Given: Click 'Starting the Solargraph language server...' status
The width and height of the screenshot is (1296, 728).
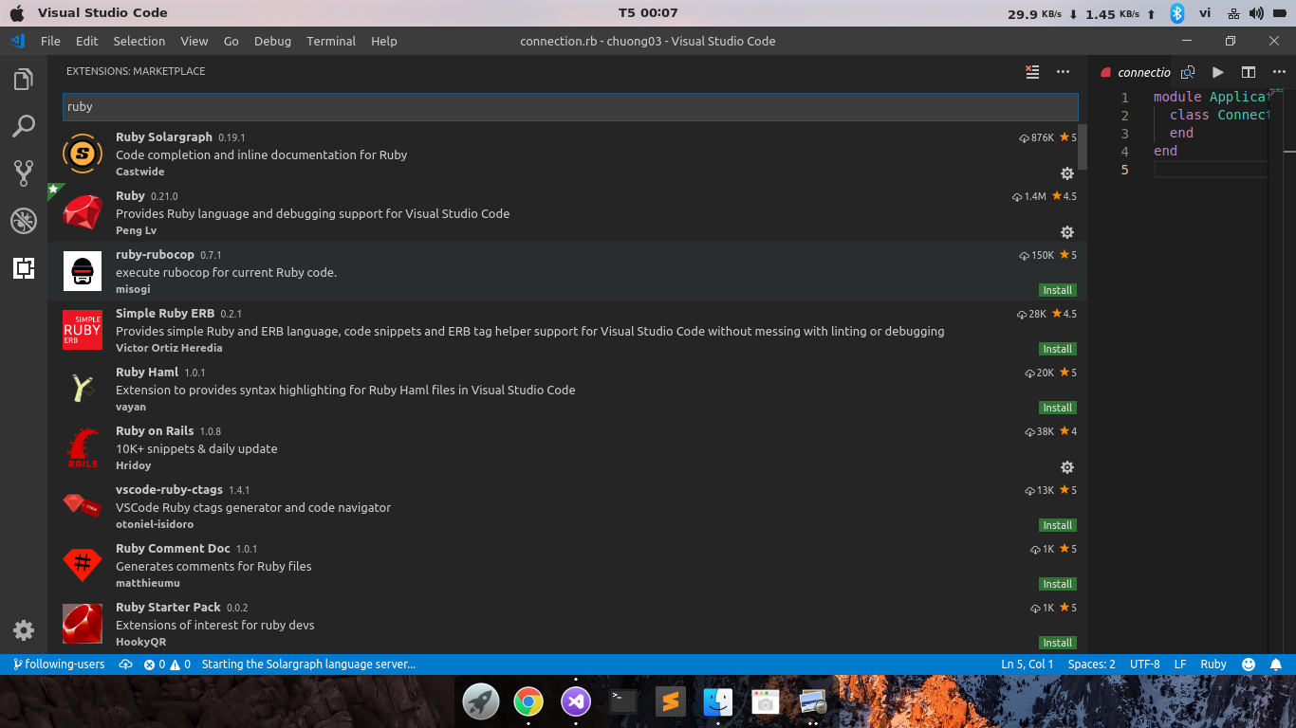Looking at the screenshot, I should click(x=308, y=664).
